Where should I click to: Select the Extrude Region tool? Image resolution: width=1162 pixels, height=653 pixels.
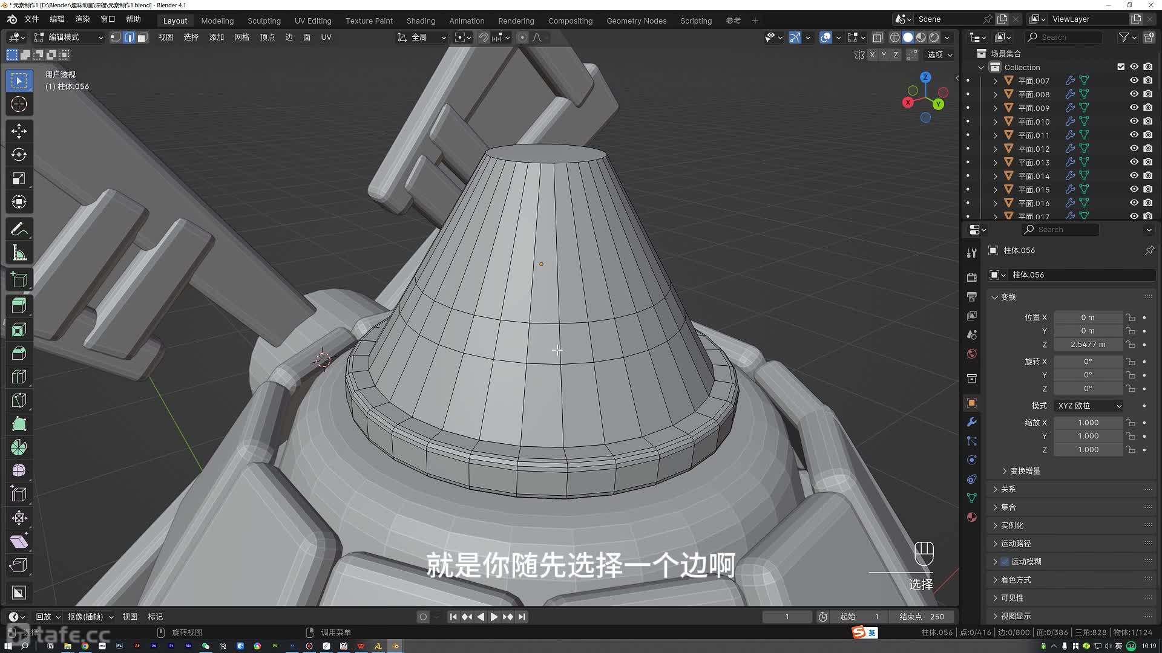19,306
